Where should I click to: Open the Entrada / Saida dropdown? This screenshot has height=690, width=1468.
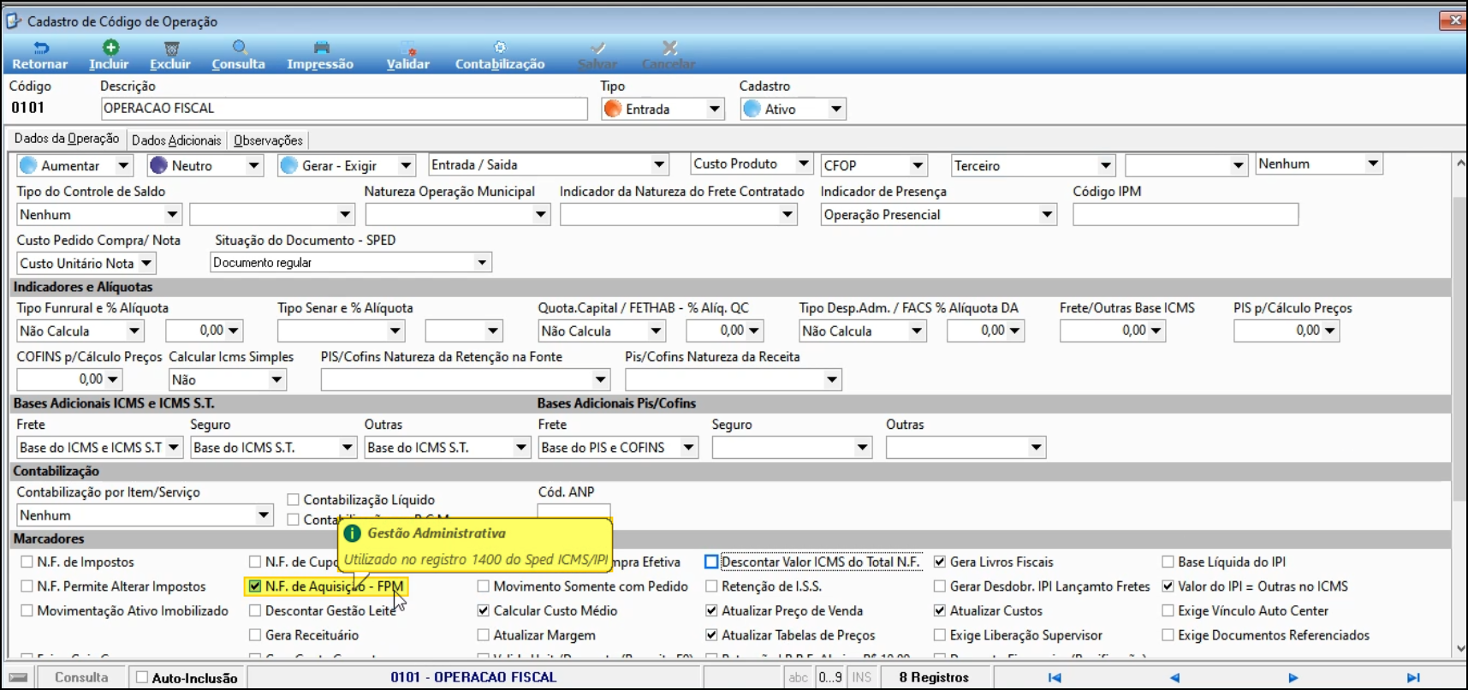tap(658, 164)
